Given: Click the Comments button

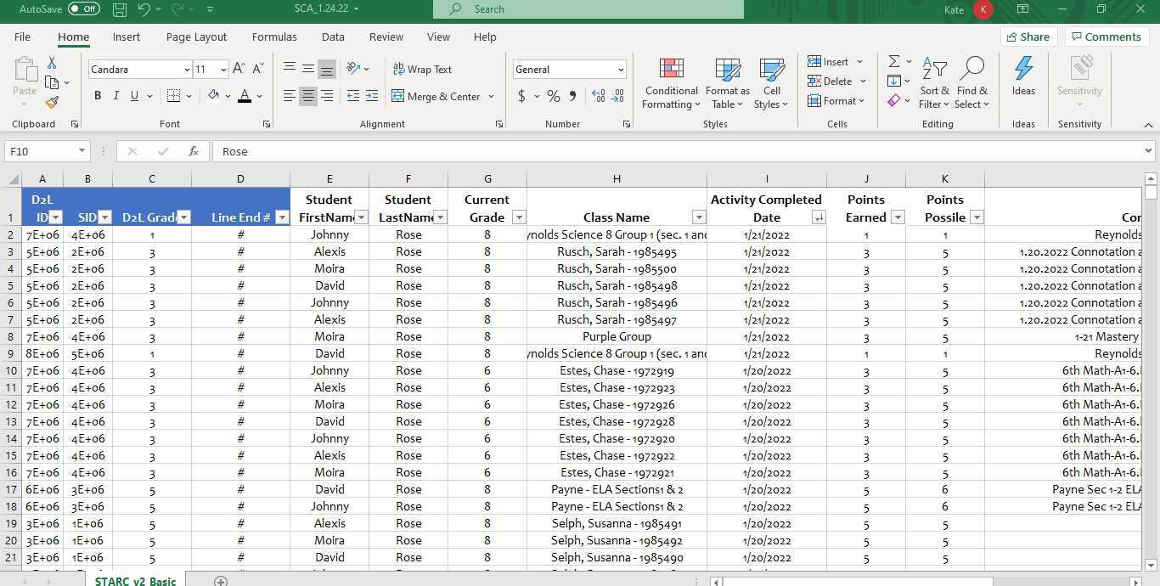Looking at the screenshot, I should coord(1107,37).
